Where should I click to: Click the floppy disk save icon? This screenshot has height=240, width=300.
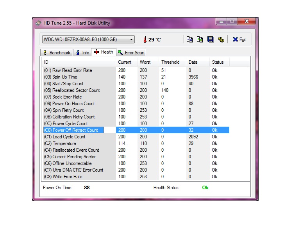click(211, 39)
